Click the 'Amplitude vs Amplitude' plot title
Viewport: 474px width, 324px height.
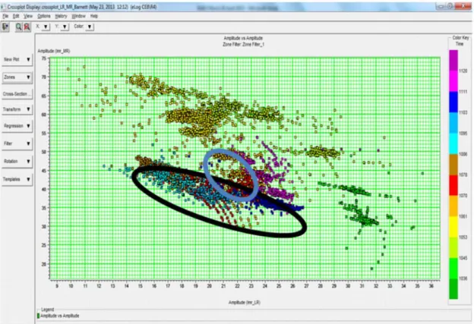pos(243,39)
